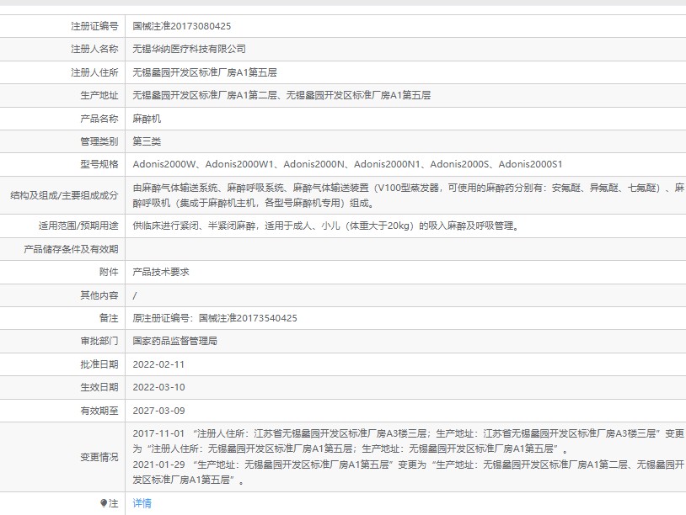
Task: Click the 批准日期 label
Action: [x=99, y=364]
